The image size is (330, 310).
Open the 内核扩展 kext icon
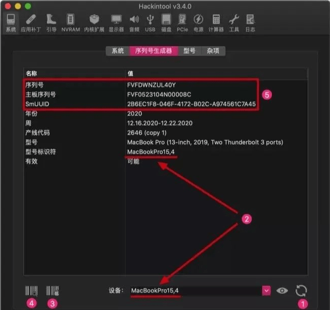94,23
